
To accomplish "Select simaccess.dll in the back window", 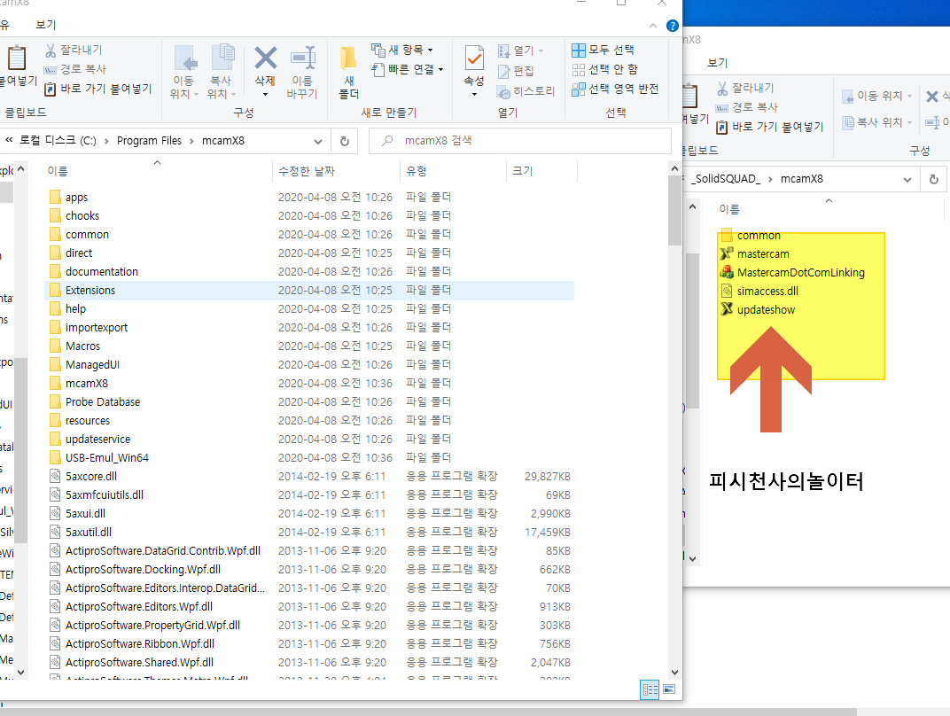I will click(x=767, y=292).
